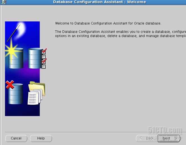Click the window icon in title bar
Screen dimensions: 186x145
(4, 2)
